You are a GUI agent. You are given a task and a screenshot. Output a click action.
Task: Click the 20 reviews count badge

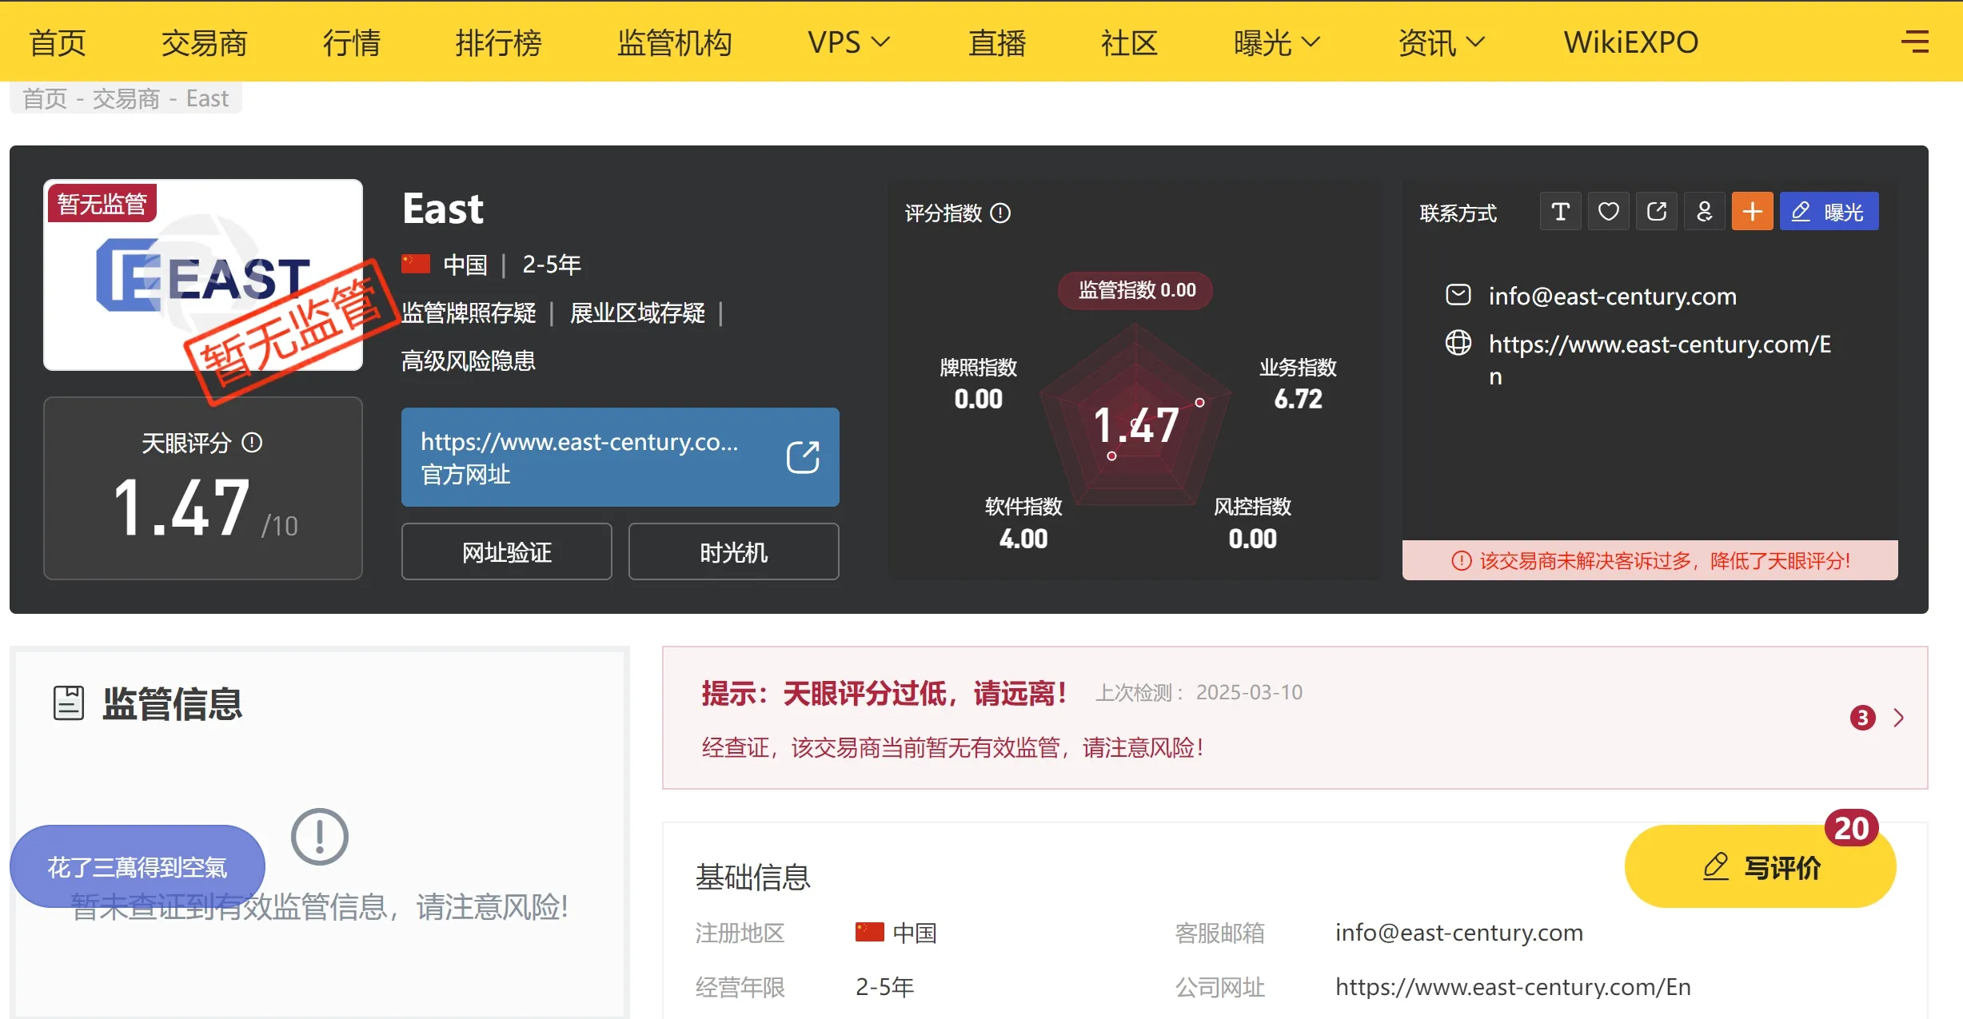click(x=1851, y=828)
